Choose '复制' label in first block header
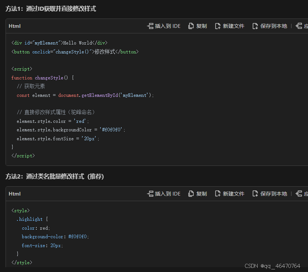Screen dimensions: 308x272 click(202, 26)
